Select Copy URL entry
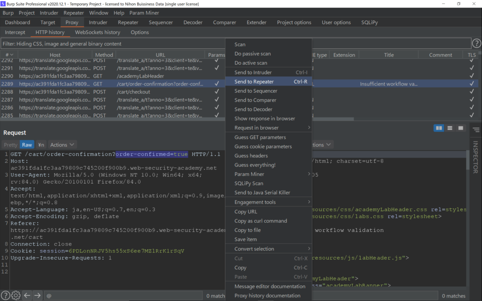 coord(269,212)
